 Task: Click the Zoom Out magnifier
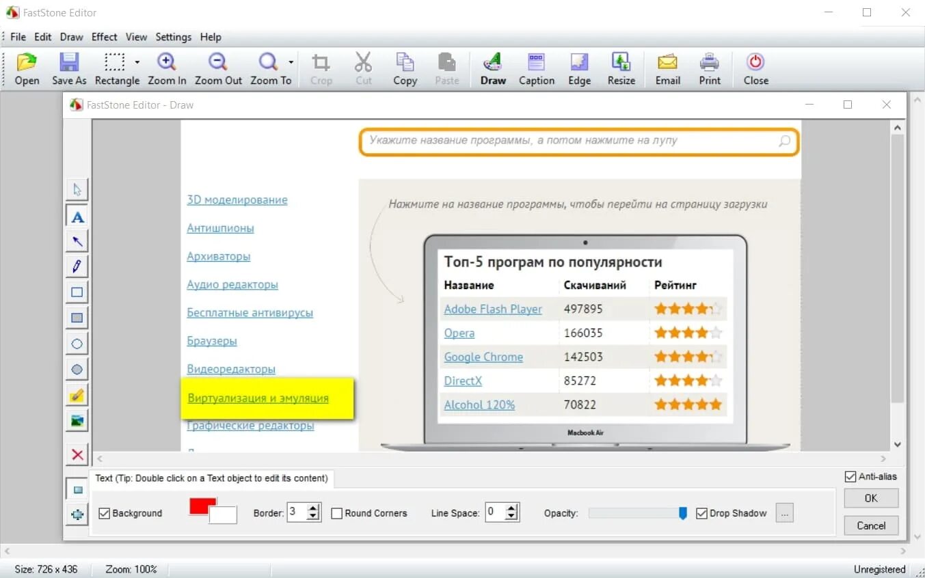coord(218,69)
